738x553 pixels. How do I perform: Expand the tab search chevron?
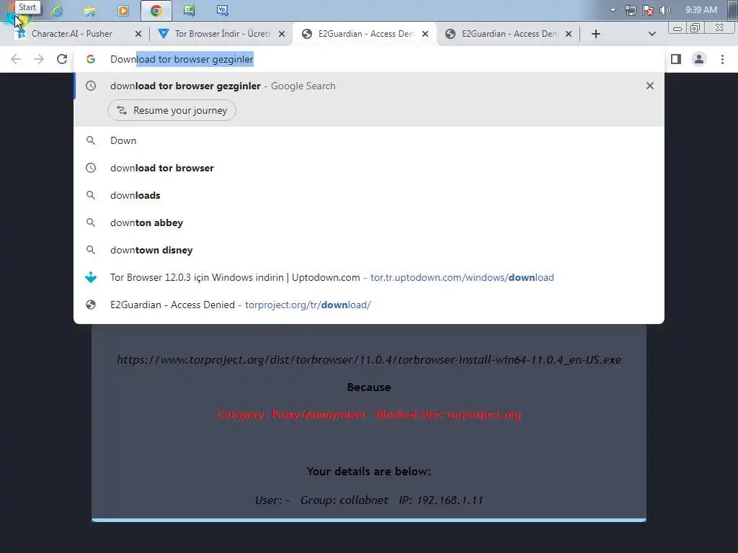pos(652,34)
